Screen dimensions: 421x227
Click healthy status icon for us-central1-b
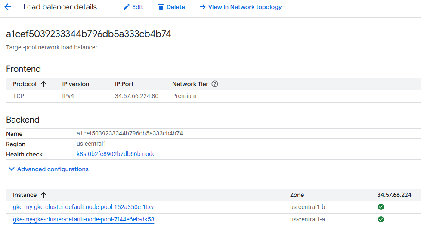click(381, 207)
